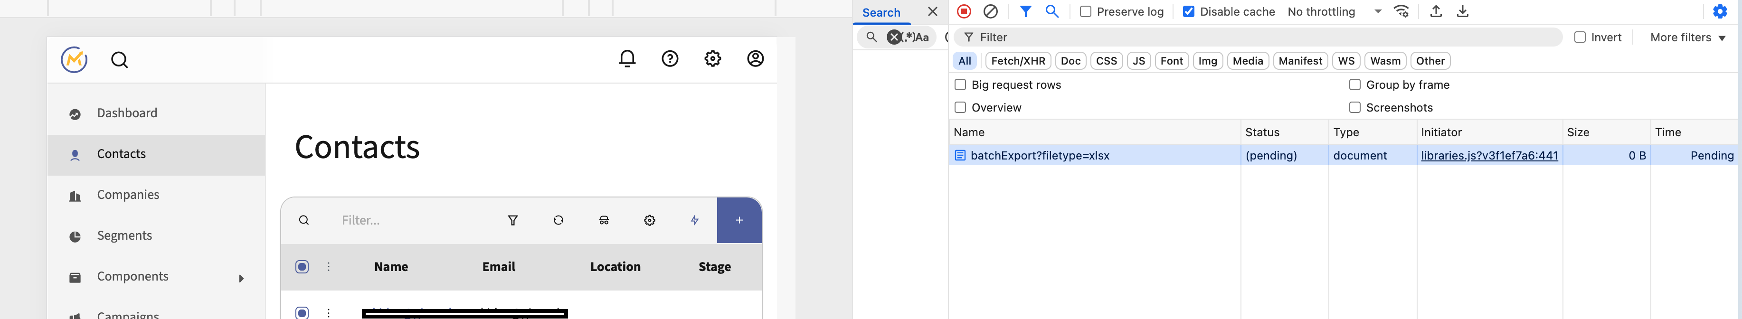Click DevTools network search magnifier
The height and width of the screenshot is (319, 1742).
(1052, 11)
